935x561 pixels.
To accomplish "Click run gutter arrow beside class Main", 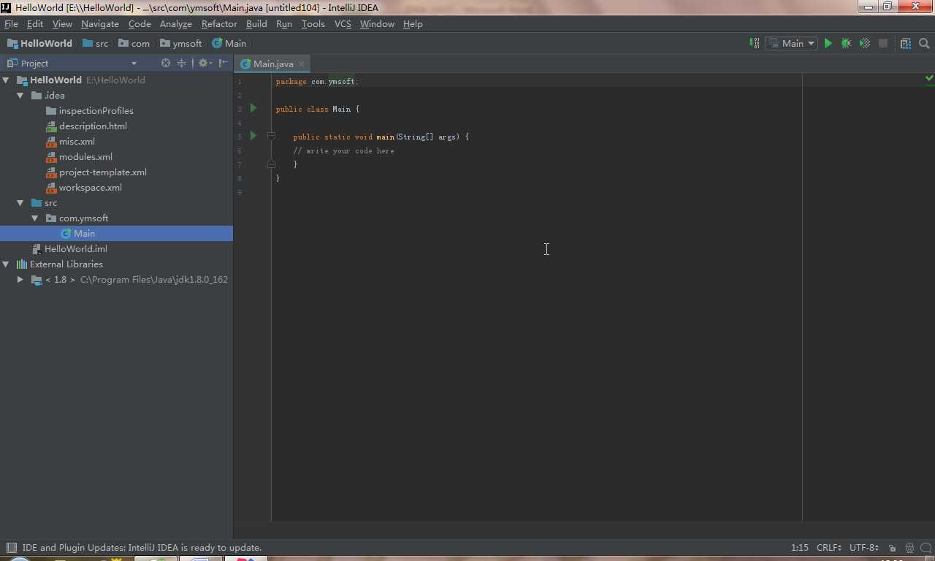I will click(253, 108).
